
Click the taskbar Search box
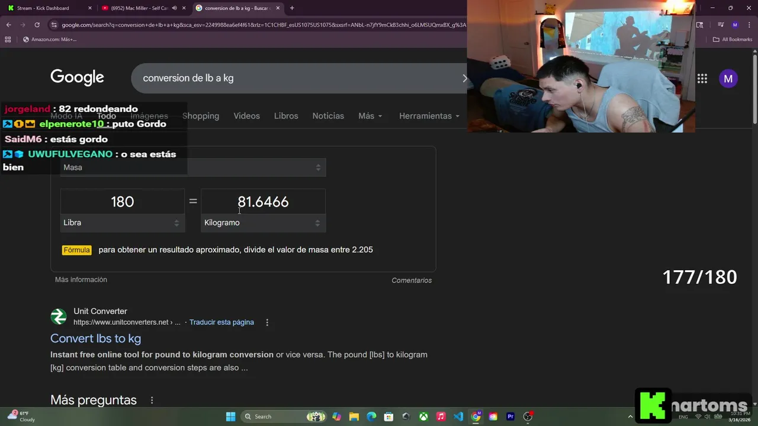tap(285, 417)
